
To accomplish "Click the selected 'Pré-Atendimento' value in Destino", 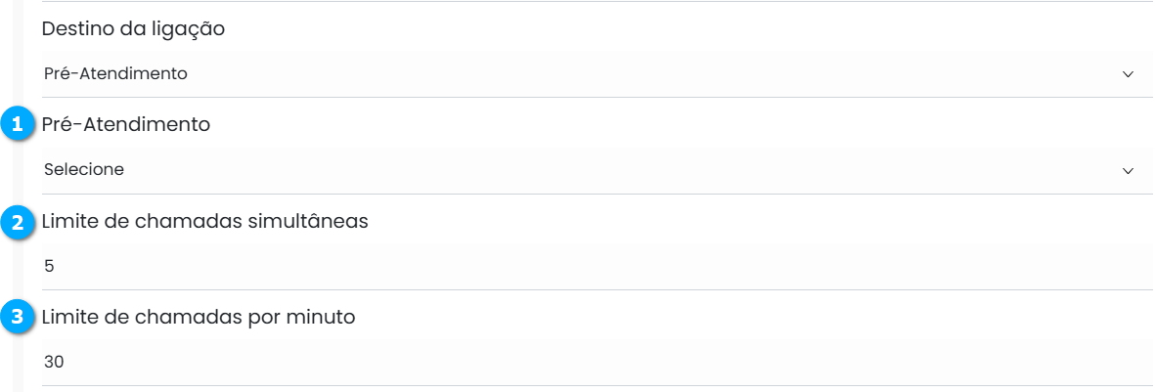I will [x=115, y=74].
